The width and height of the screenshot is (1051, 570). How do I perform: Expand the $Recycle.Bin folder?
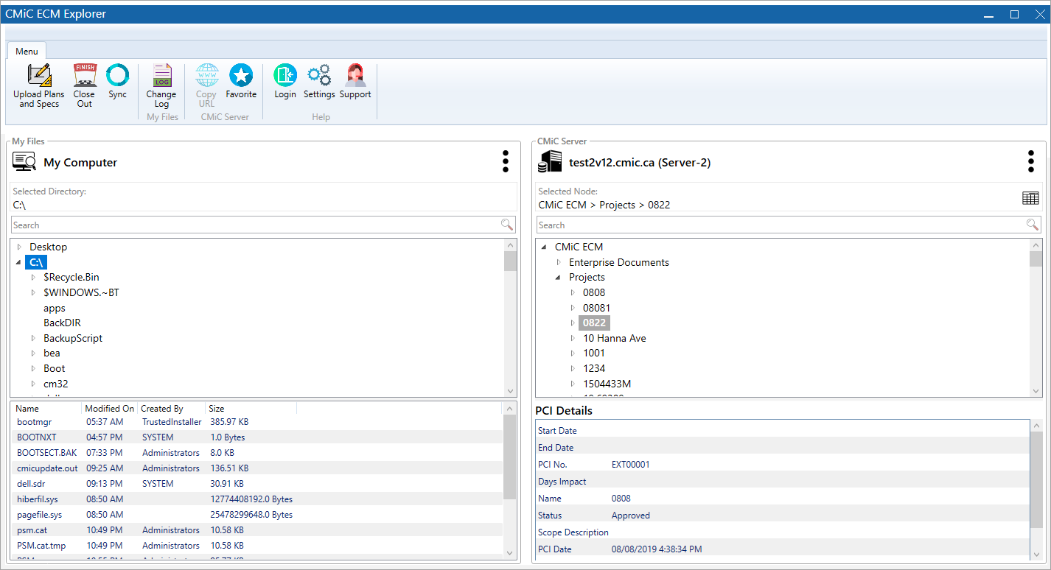coord(34,277)
